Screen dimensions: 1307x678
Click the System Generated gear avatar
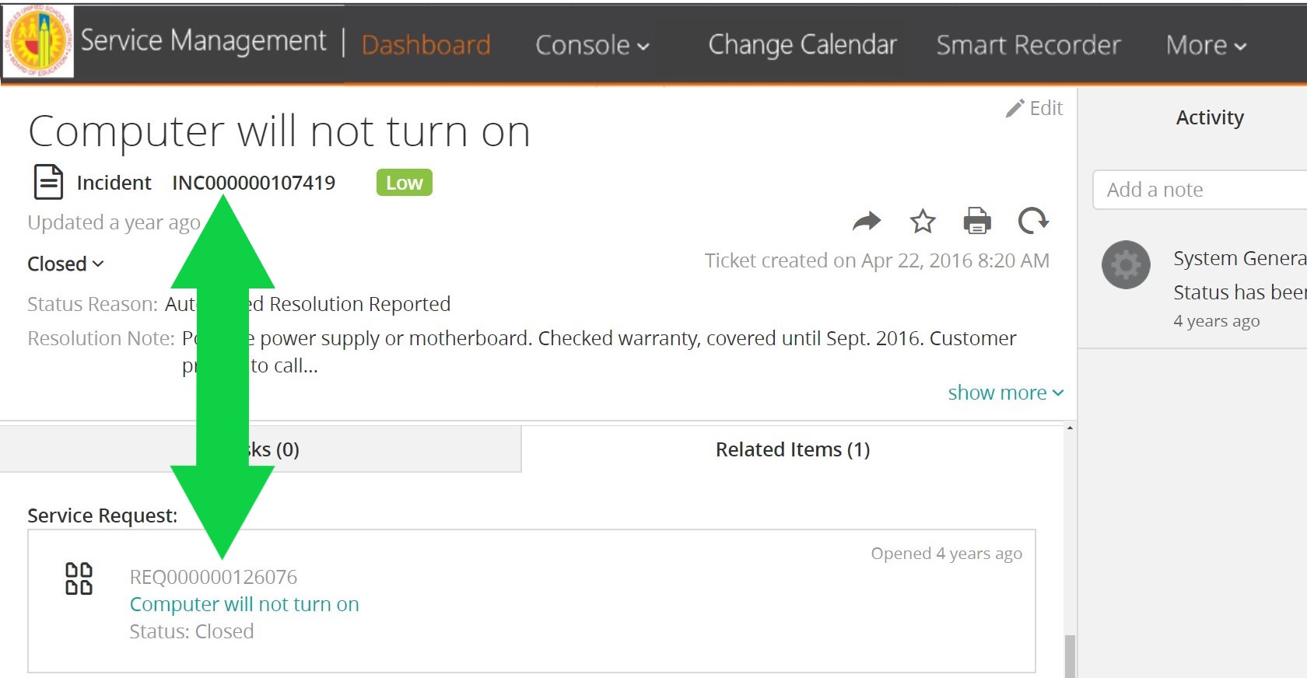click(1126, 265)
